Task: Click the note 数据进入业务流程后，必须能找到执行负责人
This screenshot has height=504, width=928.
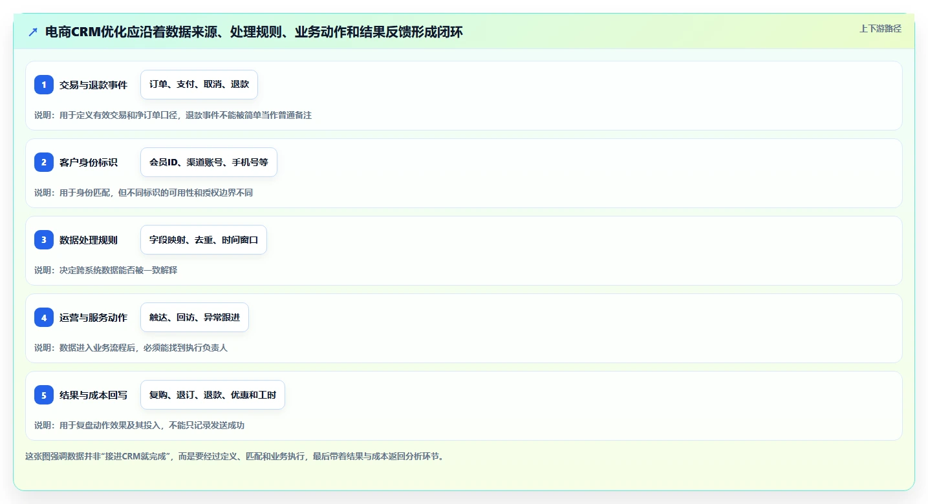Action: pos(131,348)
